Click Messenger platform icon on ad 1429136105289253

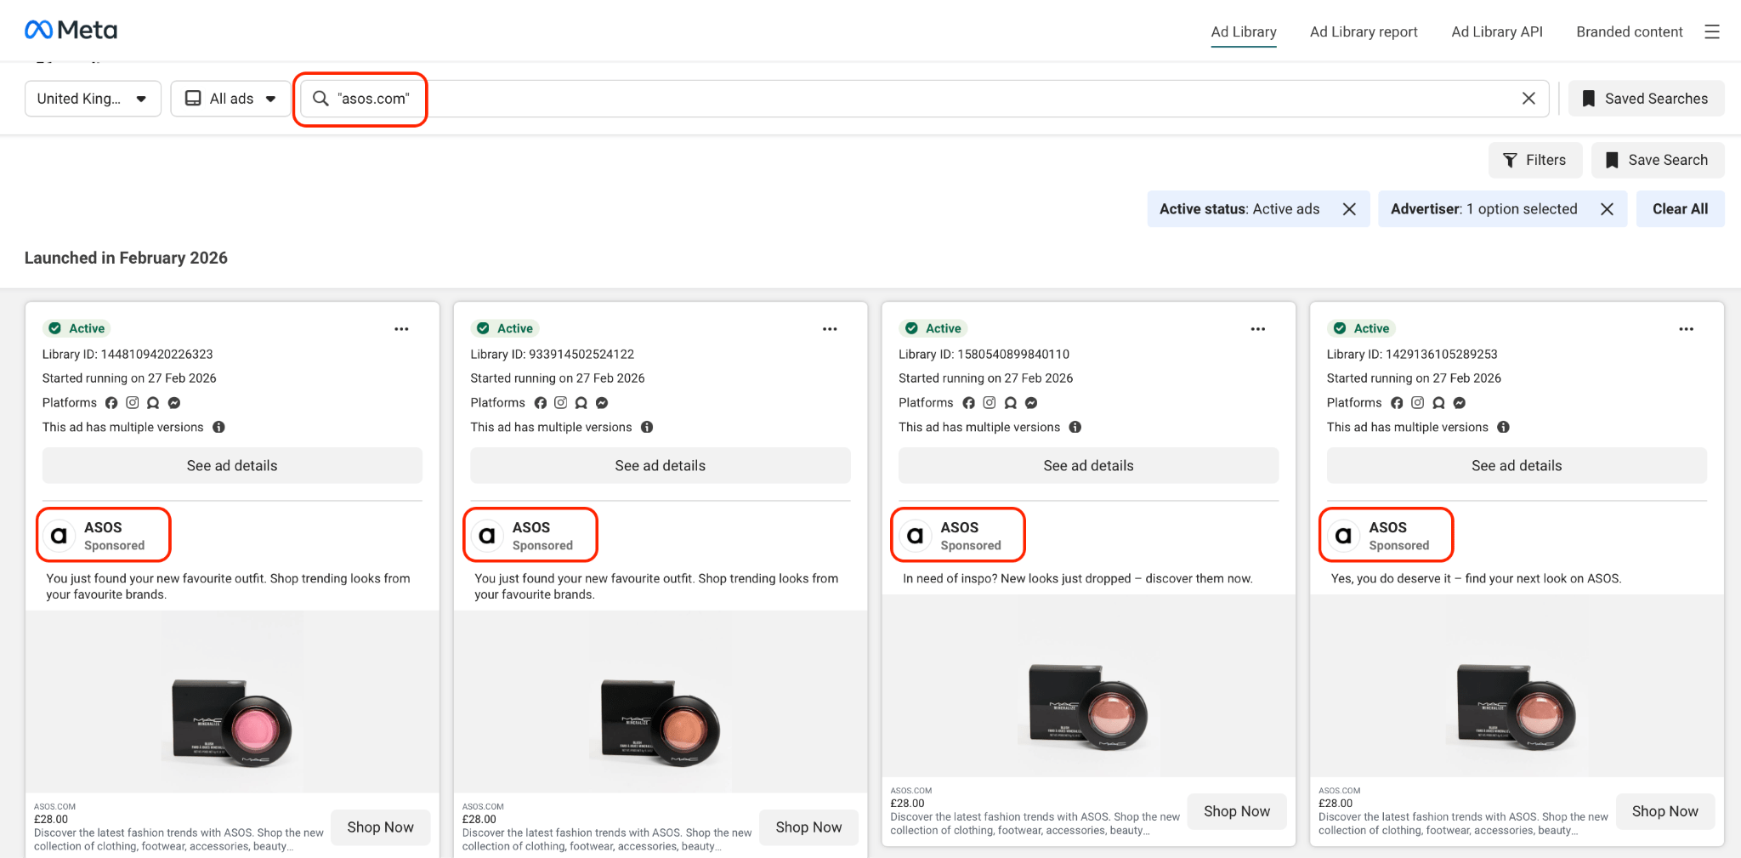pyautogui.click(x=1460, y=403)
